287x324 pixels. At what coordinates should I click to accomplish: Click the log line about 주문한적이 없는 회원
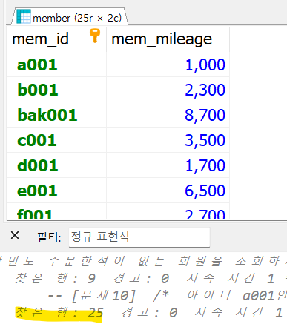pos(143,261)
